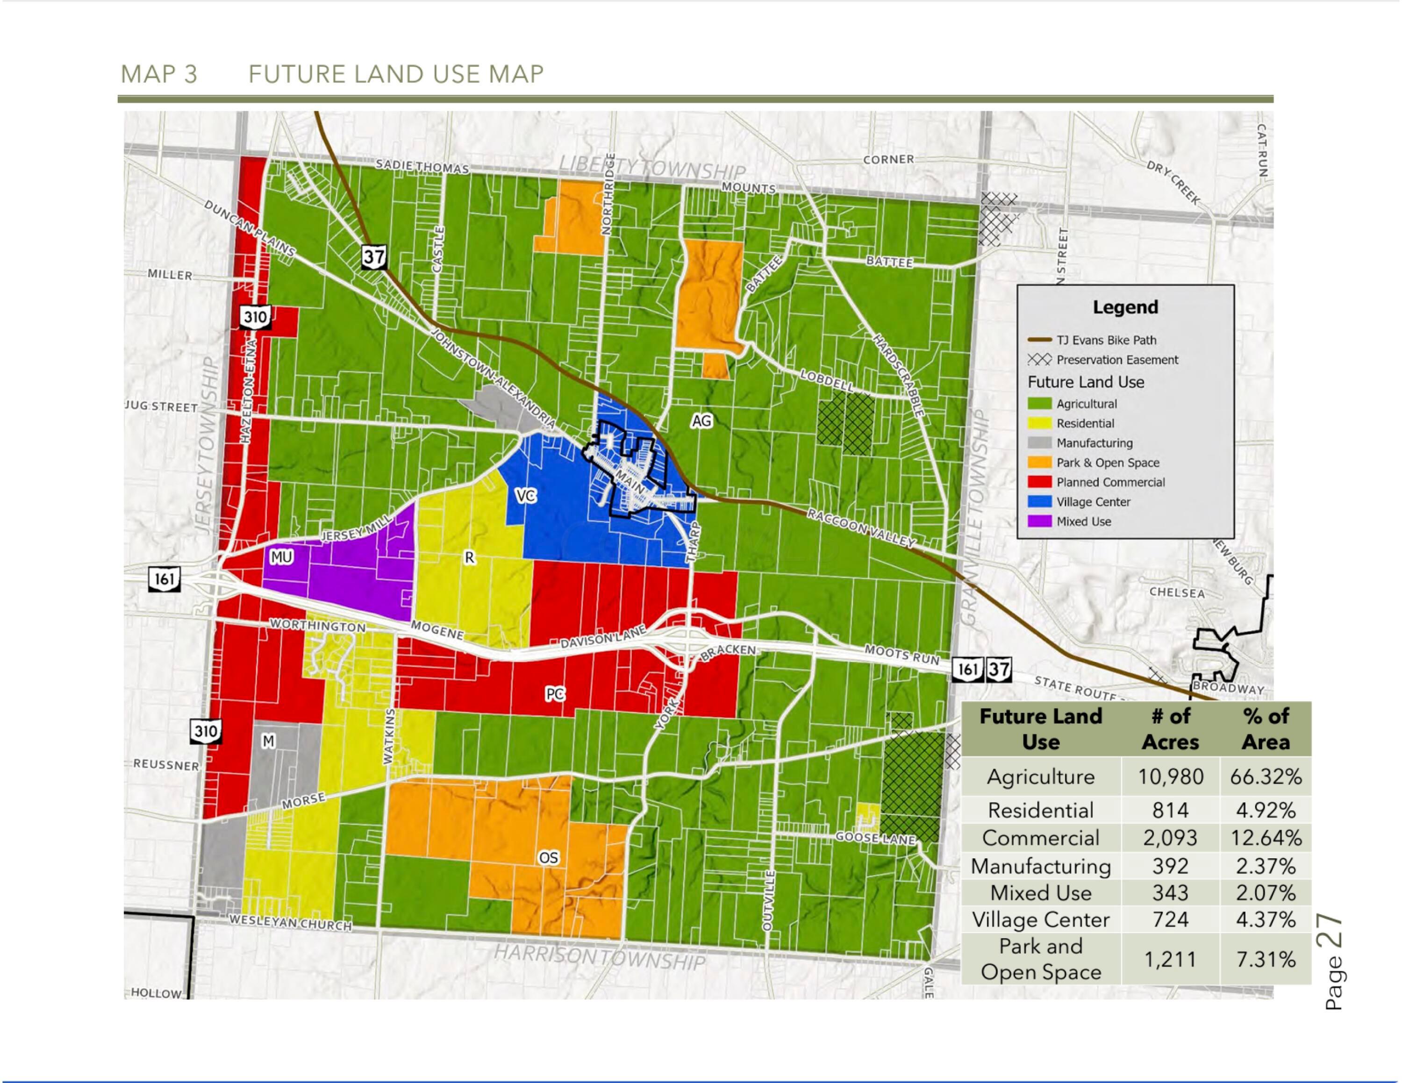The image size is (1402, 1083).
Task: Click the Mixed Use purple legend swatch
Action: [x=1039, y=521]
